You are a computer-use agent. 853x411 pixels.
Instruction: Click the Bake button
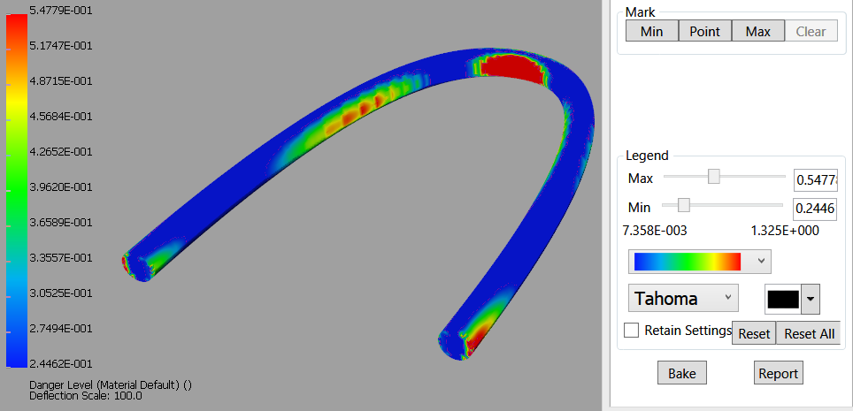(681, 374)
